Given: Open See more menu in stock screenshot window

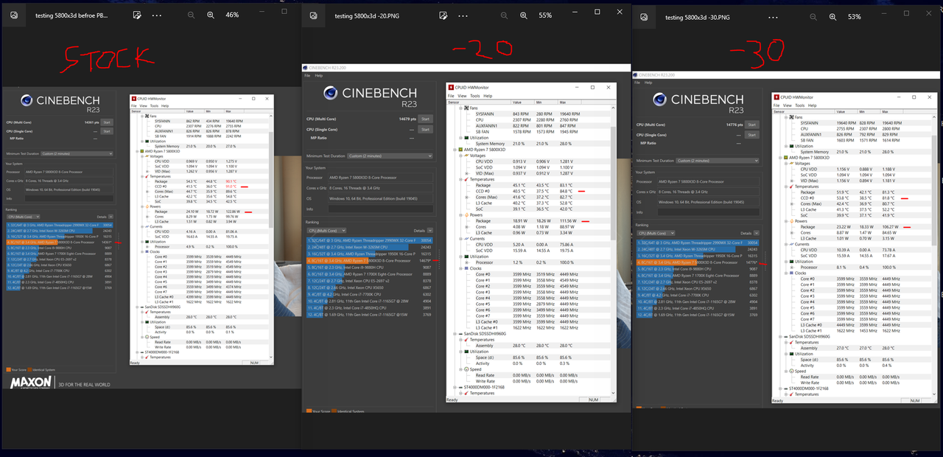Looking at the screenshot, I should pos(157,15).
